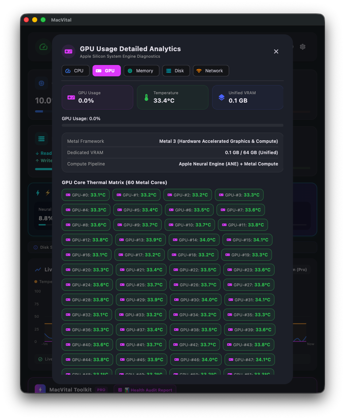Click the live chart trend icon
The height and width of the screenshot is (420, 345).
[x=38, y=270]
